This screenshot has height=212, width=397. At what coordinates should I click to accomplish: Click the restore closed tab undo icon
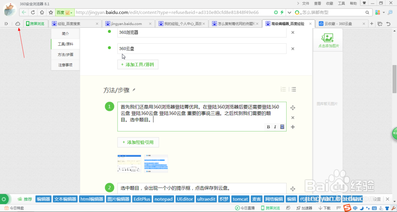click(x=388, y=24)
